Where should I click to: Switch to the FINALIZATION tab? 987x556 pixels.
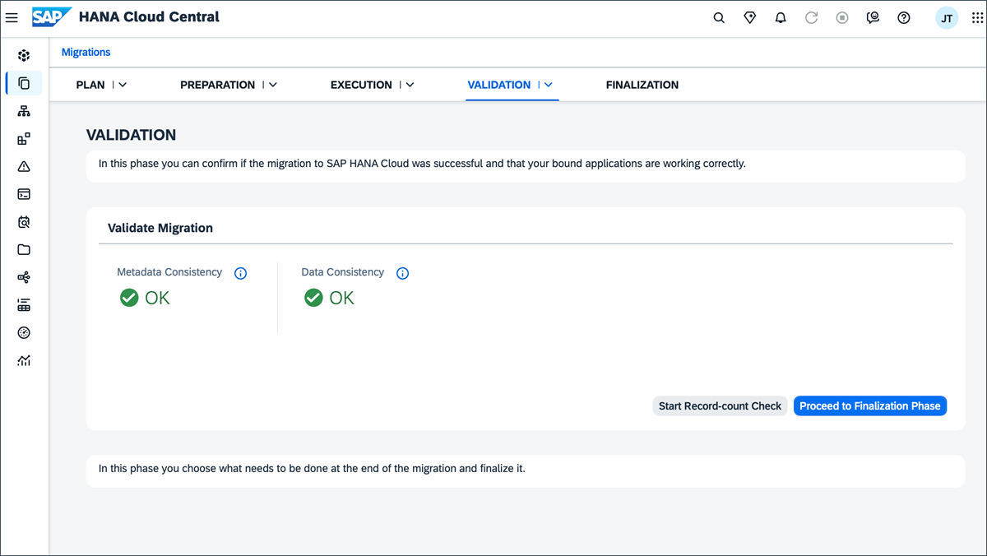coord(642,85)
